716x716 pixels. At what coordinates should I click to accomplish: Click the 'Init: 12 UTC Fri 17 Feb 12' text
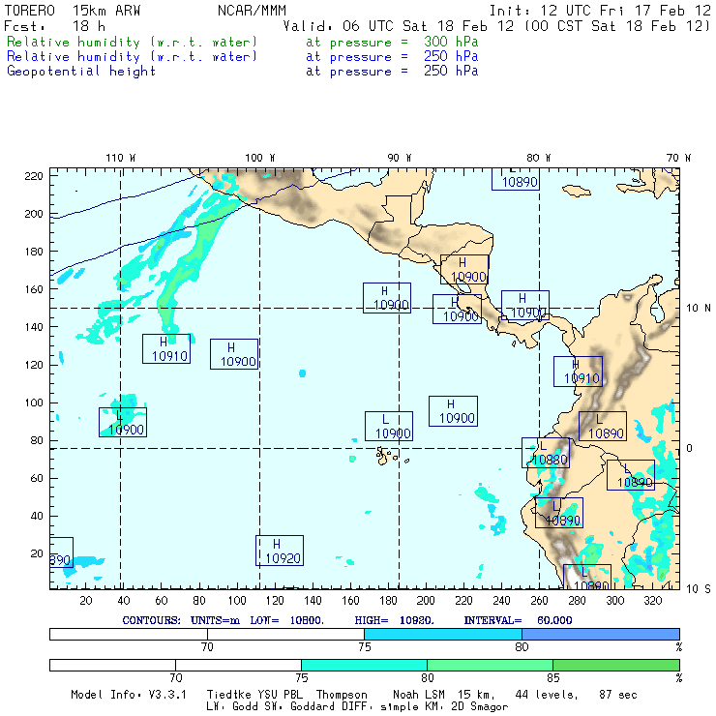(600, 11)
